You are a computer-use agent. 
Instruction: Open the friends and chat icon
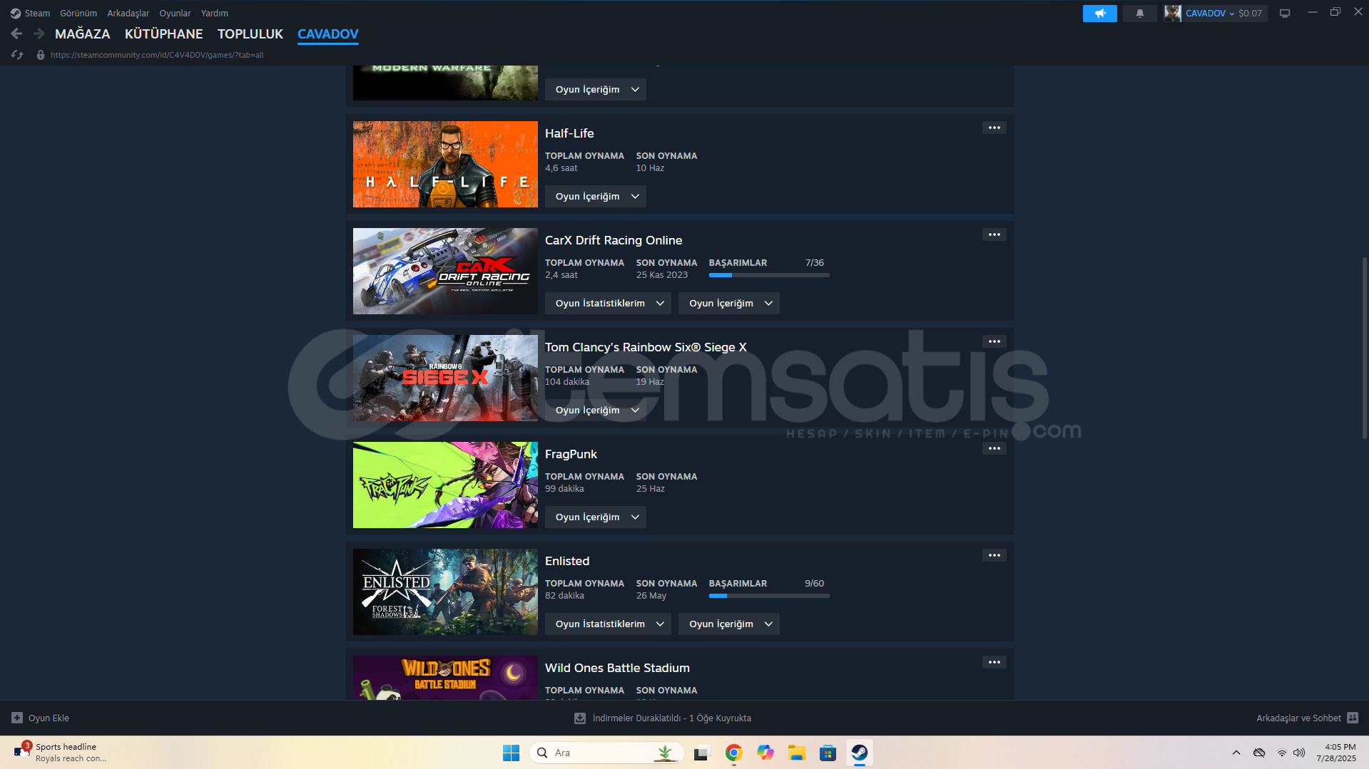click(x=1353, y=718)
